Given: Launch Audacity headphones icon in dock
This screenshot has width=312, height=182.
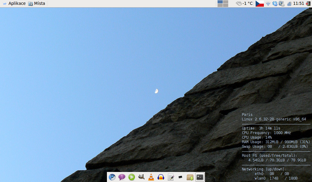Looking at the screenshot, I should click(161, 177).
